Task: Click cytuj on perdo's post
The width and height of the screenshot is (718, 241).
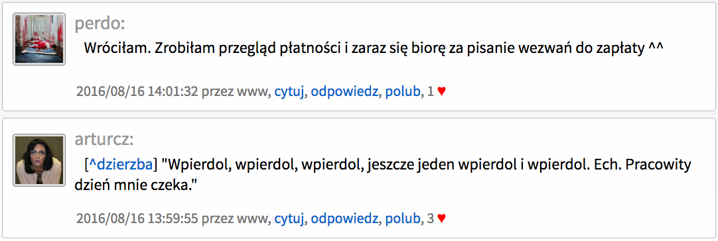Action: (x=289, y=92)
